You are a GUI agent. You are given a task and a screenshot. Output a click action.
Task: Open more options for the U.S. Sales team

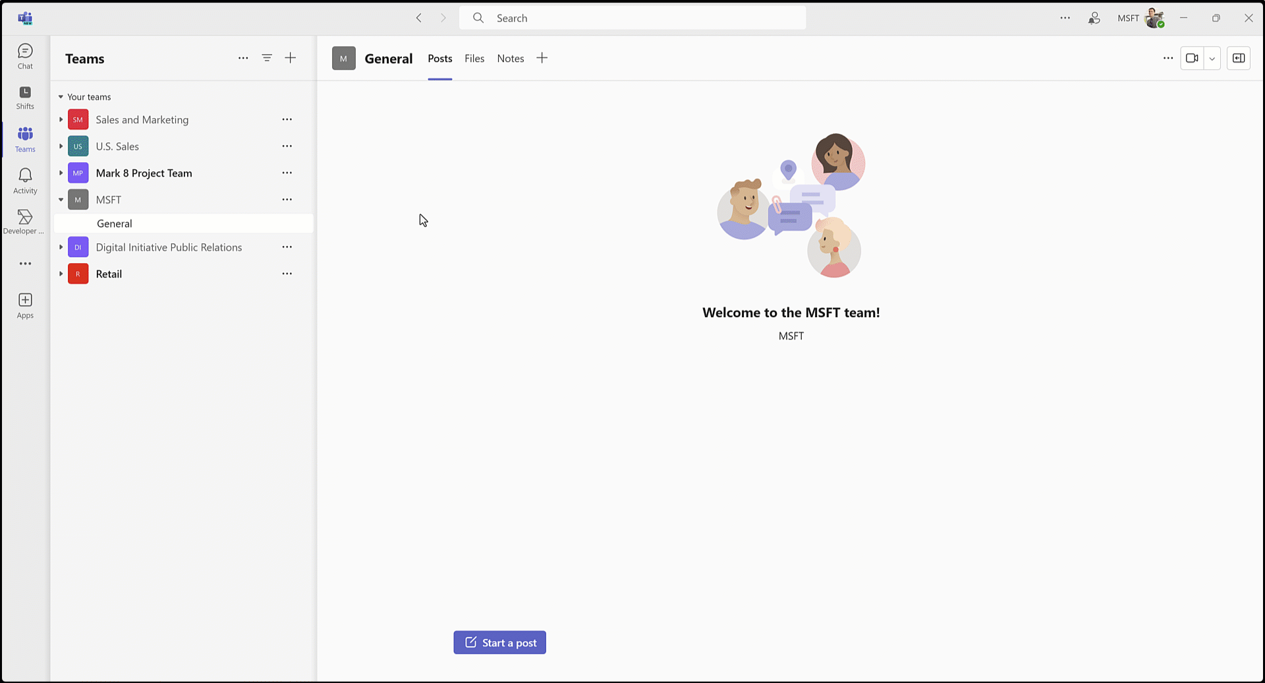[x=287, y=146]
